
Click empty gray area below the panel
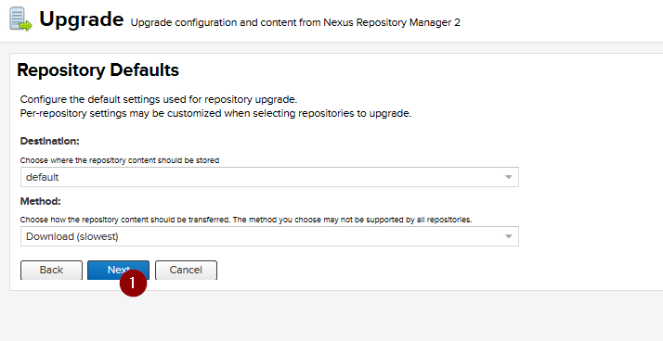click(x=331, y=316)
